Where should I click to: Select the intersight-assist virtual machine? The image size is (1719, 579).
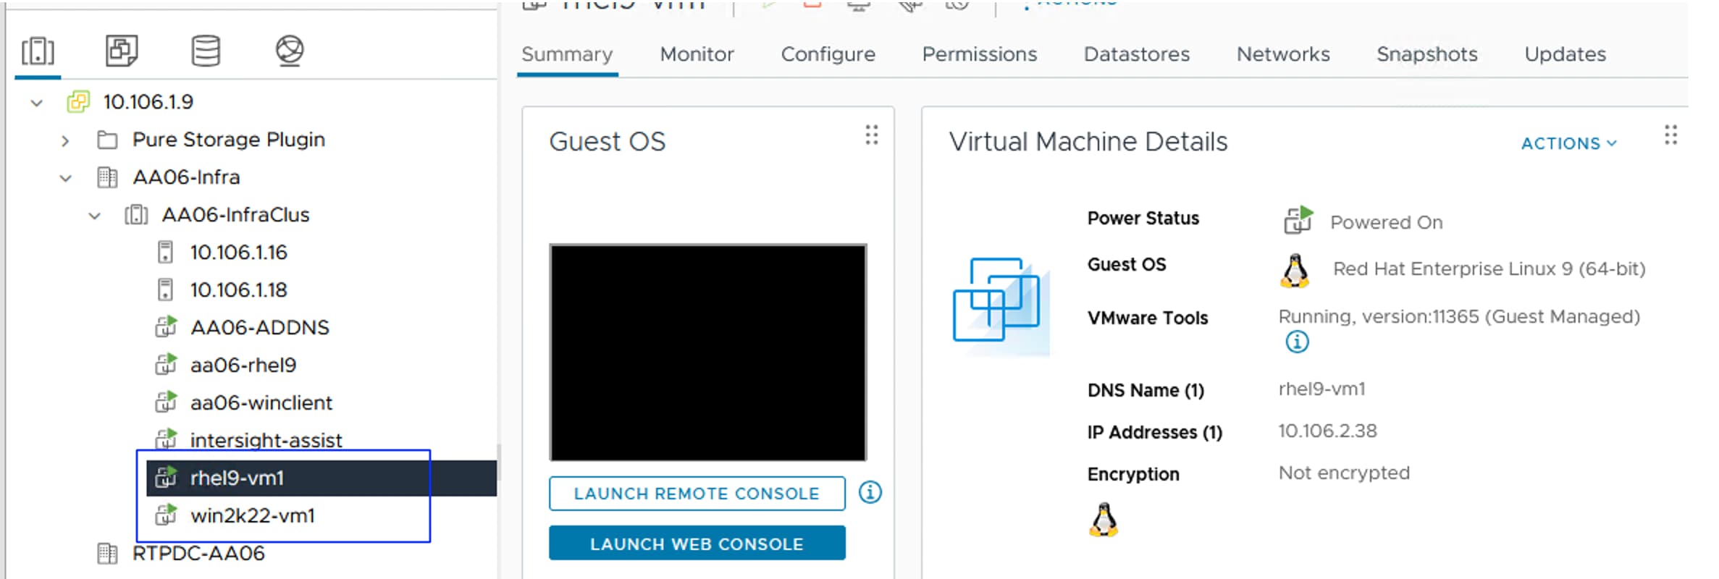(x=266, y=440)
